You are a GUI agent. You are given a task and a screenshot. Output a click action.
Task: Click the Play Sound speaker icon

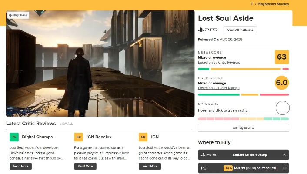(10, 15)
